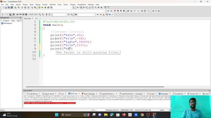The height and width of the screenshot is (118, 211).
Task: Switch to the Debugger log tab
Action: tap(164, 94)
